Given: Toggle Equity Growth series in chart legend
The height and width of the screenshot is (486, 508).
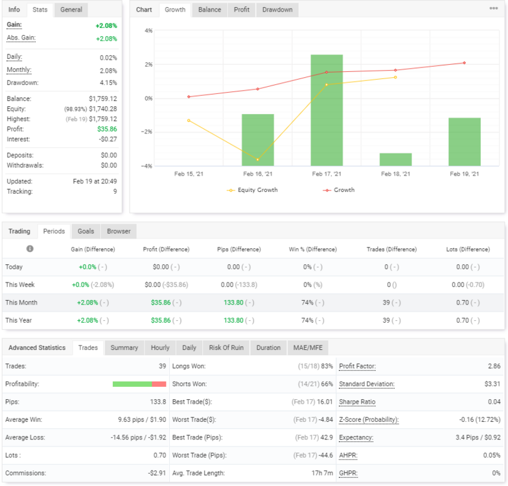Looking at the screenshot, I should [x=252, y=190].
